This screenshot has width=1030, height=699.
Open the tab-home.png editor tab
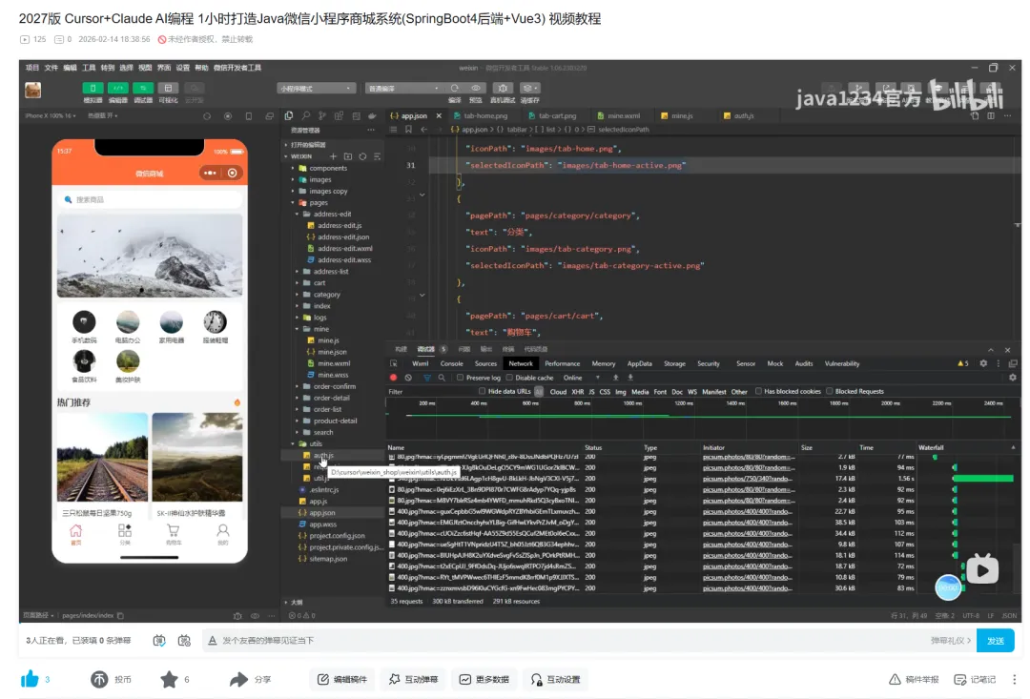click(x=484, y=115)
